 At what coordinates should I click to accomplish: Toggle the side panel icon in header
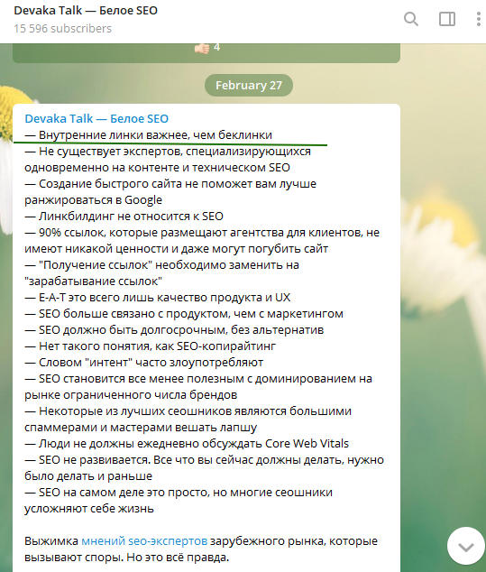click(447, 19)
